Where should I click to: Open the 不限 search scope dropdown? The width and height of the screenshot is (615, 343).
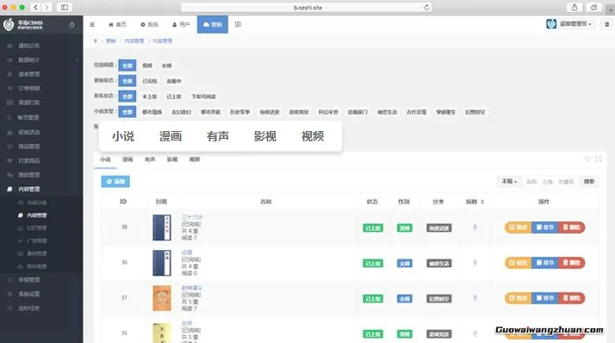click(509, 181)
